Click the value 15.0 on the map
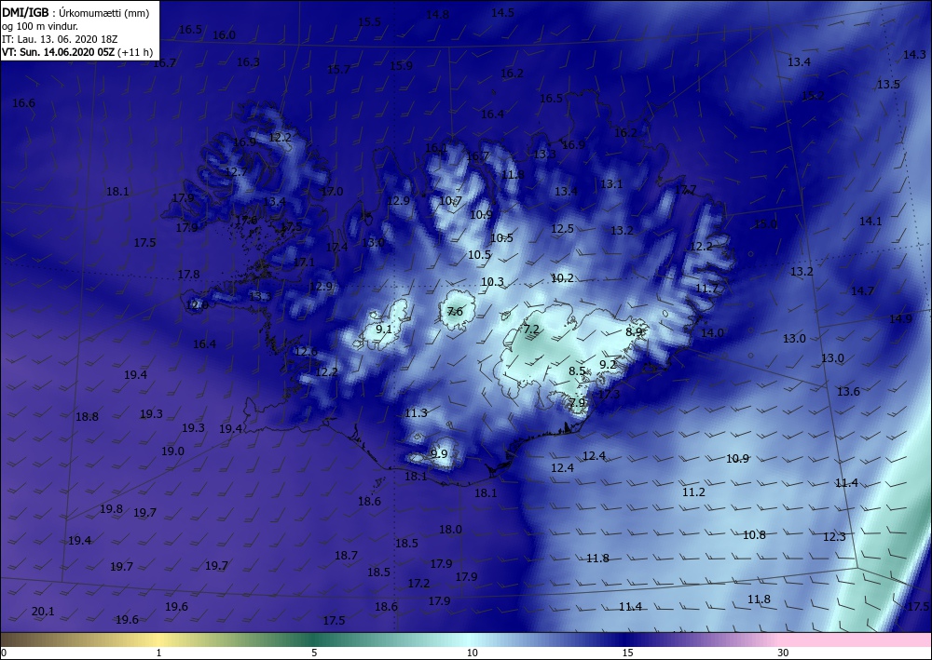The height and width of the screenshot is (660, 932). (765, 224)
